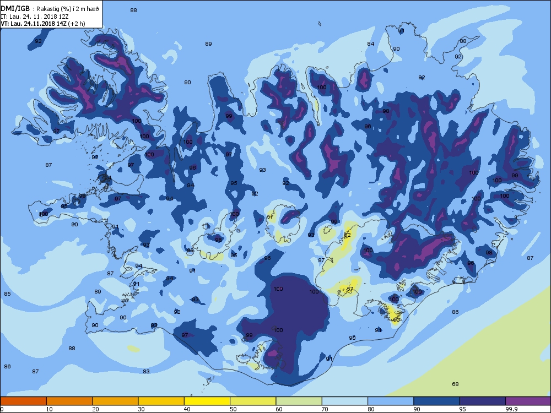Click the '84' value on the map

(371, 44)
